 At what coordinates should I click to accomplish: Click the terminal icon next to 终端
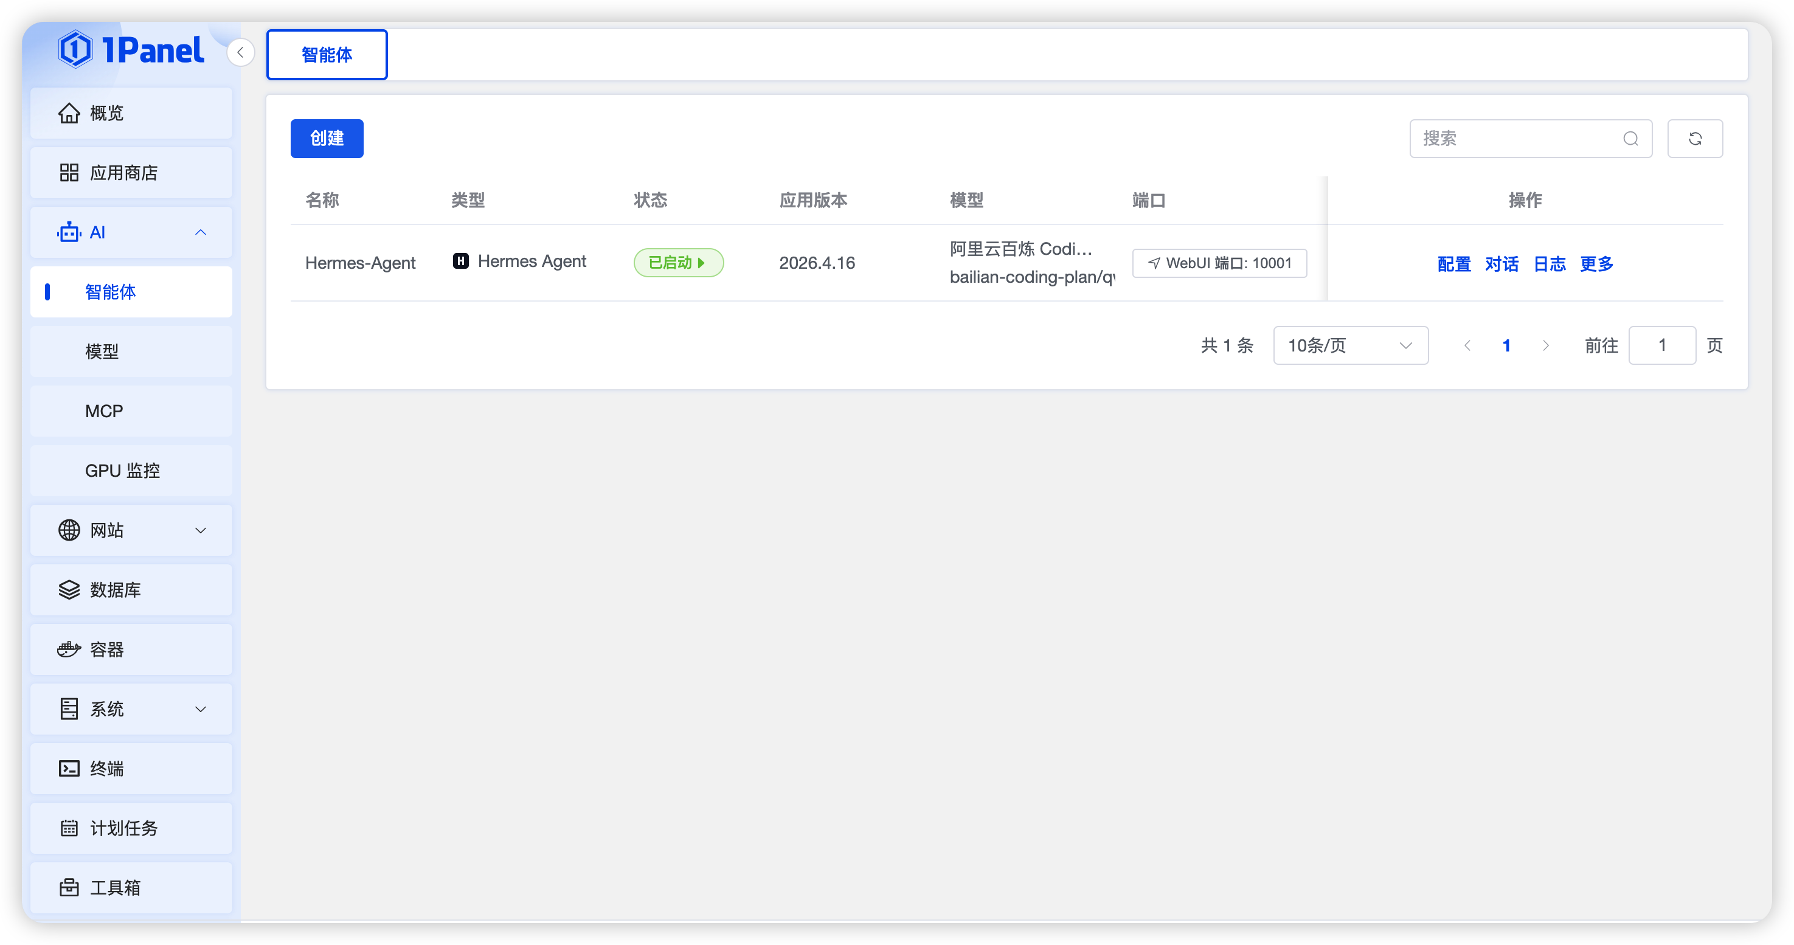coord(69,769)
